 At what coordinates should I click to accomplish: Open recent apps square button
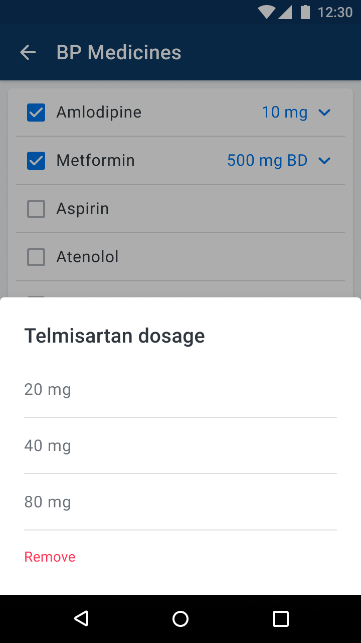281,618
